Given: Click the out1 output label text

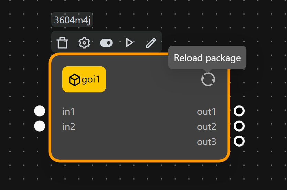Looking at the screenshot, I should click(206, 112).
